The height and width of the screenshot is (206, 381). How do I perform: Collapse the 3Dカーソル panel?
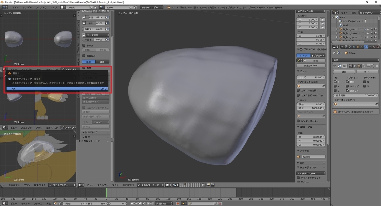coord(306,127)
